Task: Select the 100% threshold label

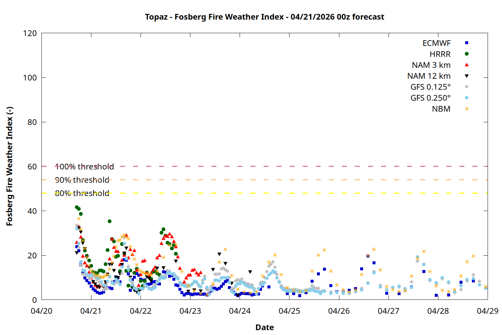Action: point(84,167)
